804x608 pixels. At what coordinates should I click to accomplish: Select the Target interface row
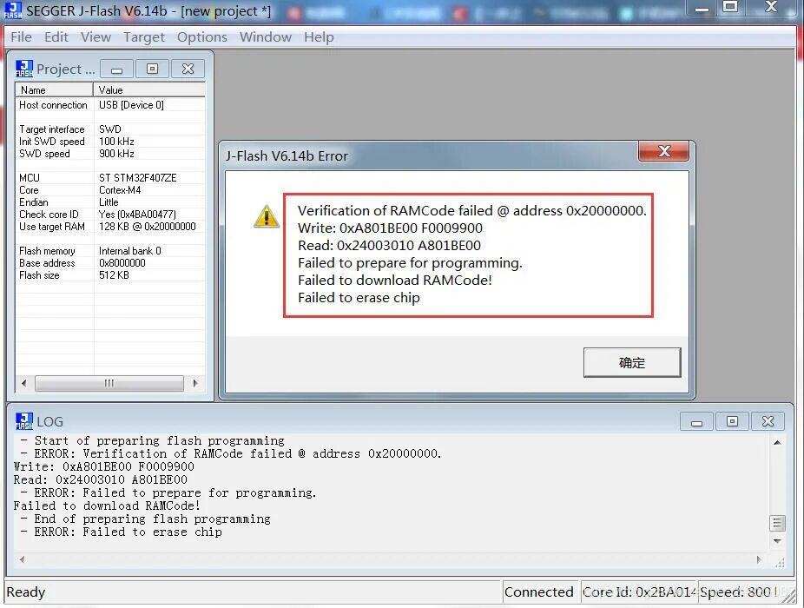coord(110,129)
